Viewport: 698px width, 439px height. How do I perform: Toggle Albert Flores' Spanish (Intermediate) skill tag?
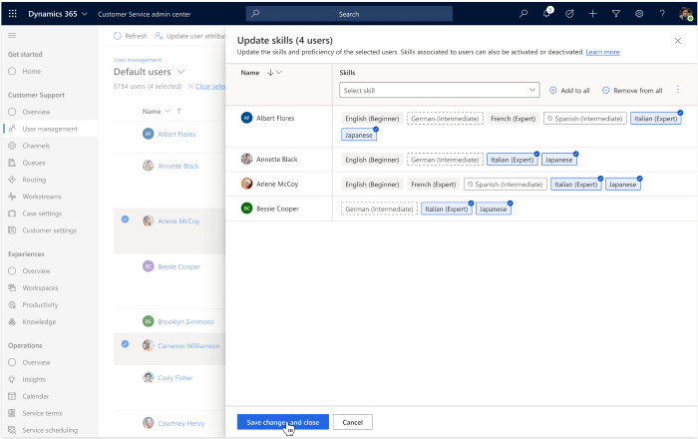pyautogui.click(x=584, y=118)
